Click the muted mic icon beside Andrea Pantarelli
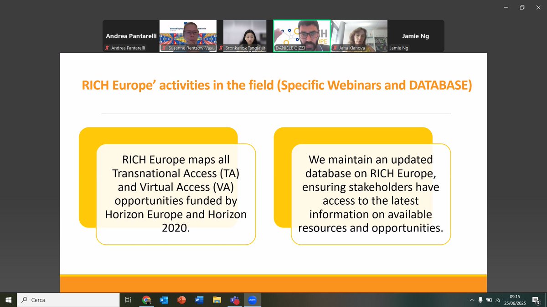Screen dimensions: 547x307 click(107, 48)
